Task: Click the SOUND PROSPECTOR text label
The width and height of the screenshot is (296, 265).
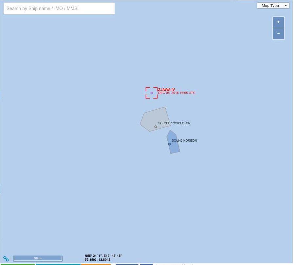Action: 174,123
